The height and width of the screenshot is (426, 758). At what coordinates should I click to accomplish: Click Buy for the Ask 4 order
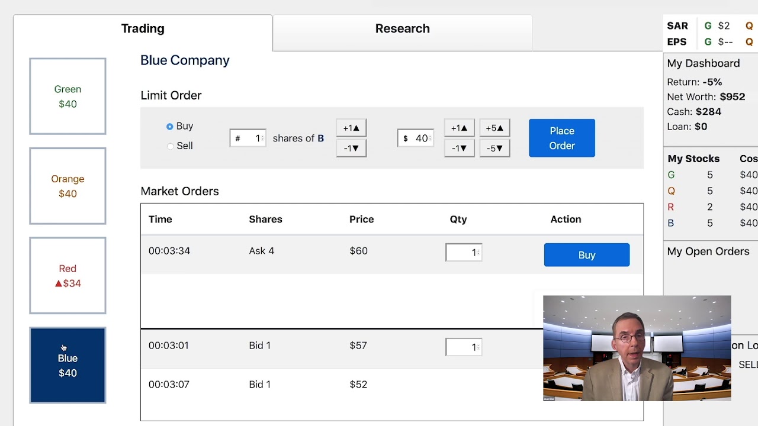[587, 255]
